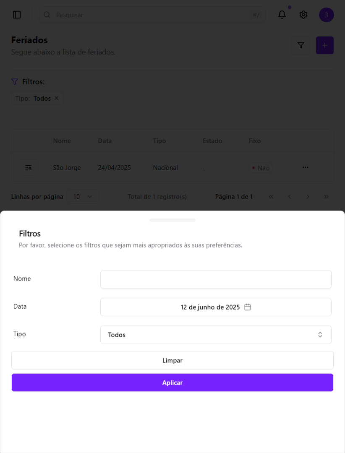The height and width of the screenshot is (453, 345).
Task: Click the add holiday plus button
Action: point(324,45)
